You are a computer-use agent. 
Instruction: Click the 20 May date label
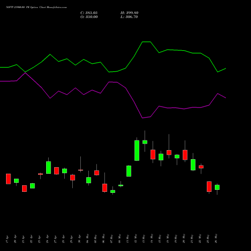coord(184,238)
